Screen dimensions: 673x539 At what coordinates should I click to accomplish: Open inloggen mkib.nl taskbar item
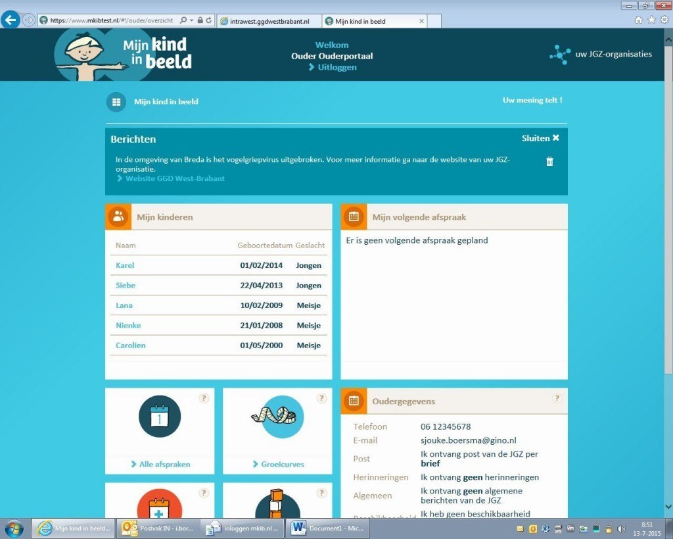click(x=243, y=528)
